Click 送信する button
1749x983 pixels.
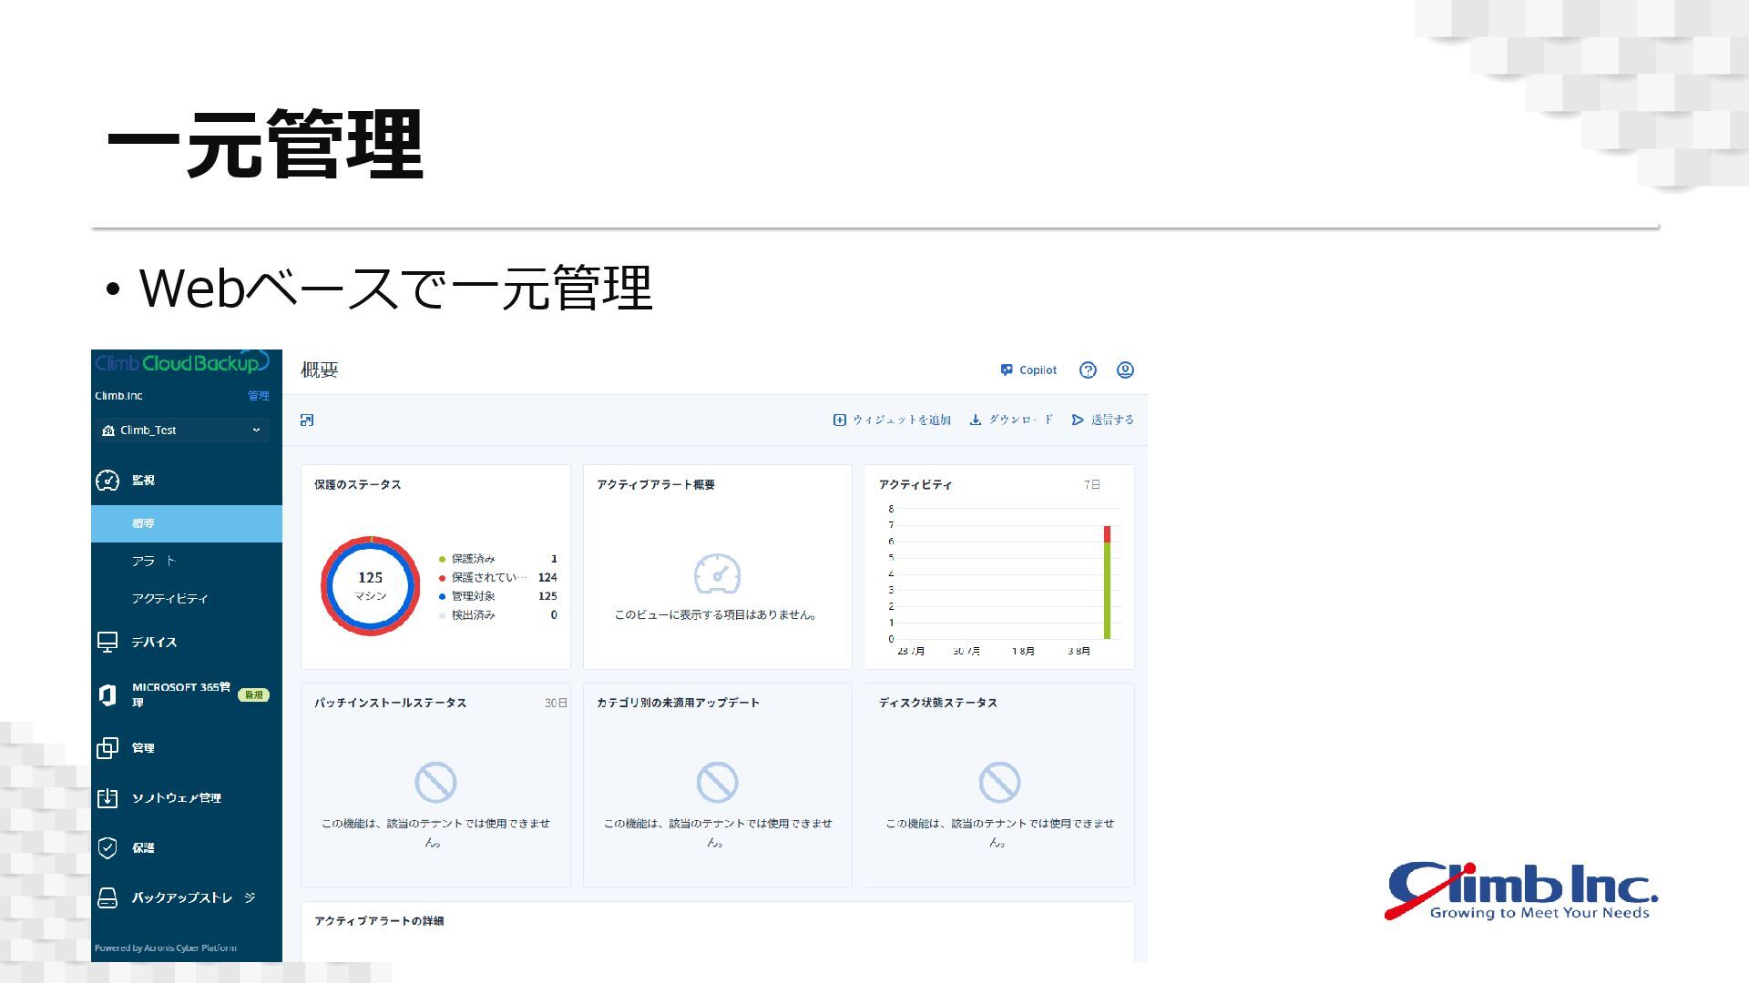coord(1102,420)
